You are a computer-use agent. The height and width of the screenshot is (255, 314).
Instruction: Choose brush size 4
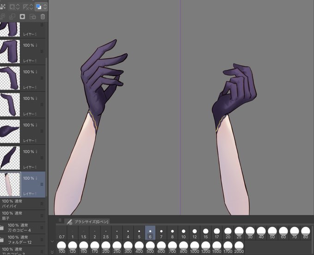(128, 233)
